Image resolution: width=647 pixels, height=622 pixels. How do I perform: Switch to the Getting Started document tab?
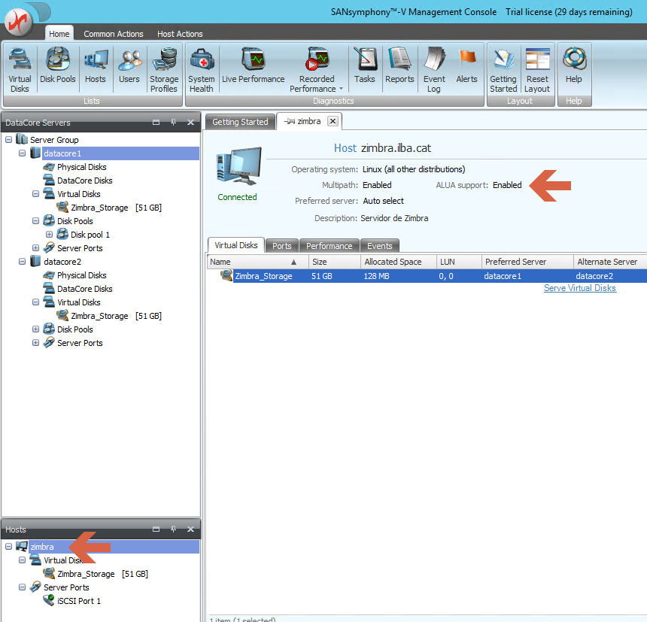[x=240, y=122]
